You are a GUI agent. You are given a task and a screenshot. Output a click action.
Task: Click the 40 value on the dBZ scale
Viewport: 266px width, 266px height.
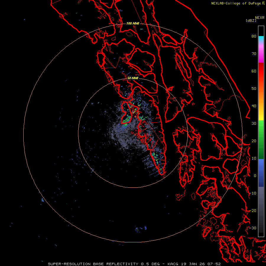coord(254,106)
